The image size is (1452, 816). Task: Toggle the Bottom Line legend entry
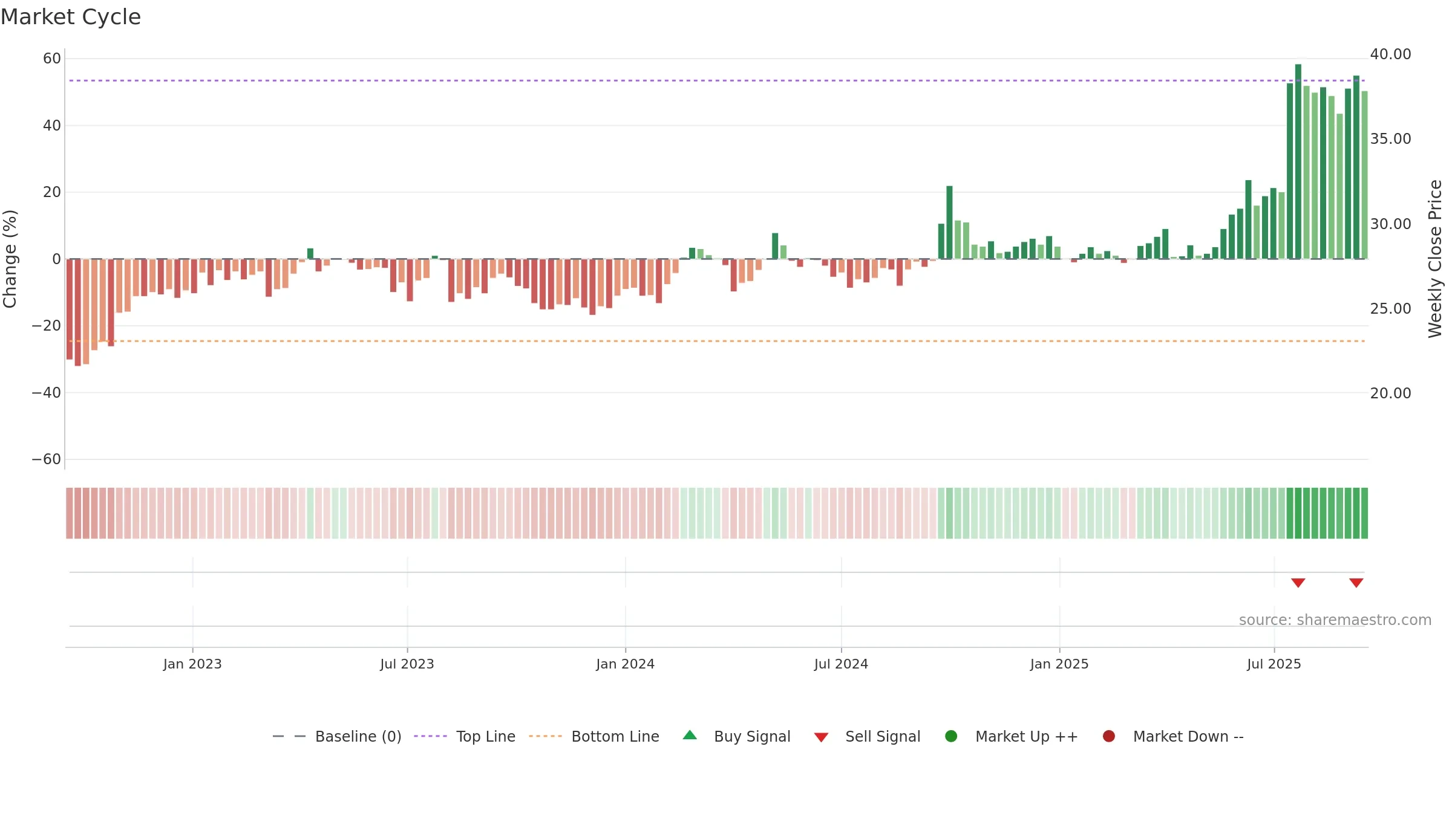click(615, 736)
